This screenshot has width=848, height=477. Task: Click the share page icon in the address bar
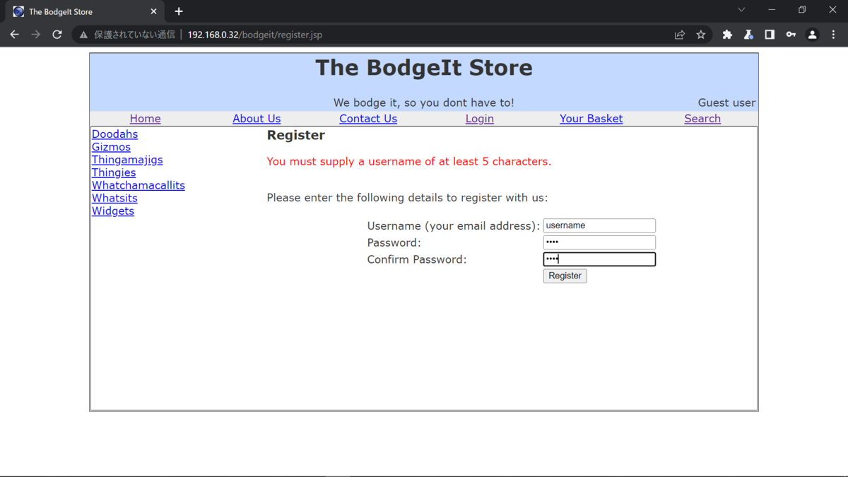pyautogui.click(x=680, y=35)
